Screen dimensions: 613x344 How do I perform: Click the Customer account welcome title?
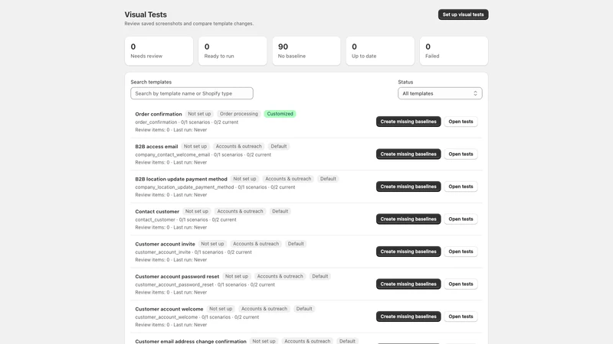pyautogui.click(x=169, y=309)
